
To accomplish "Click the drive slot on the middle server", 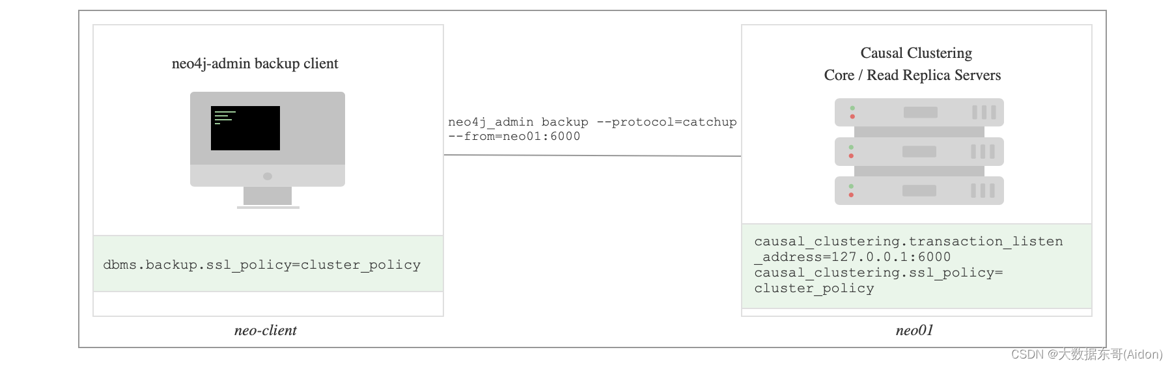I will (919, 152).
